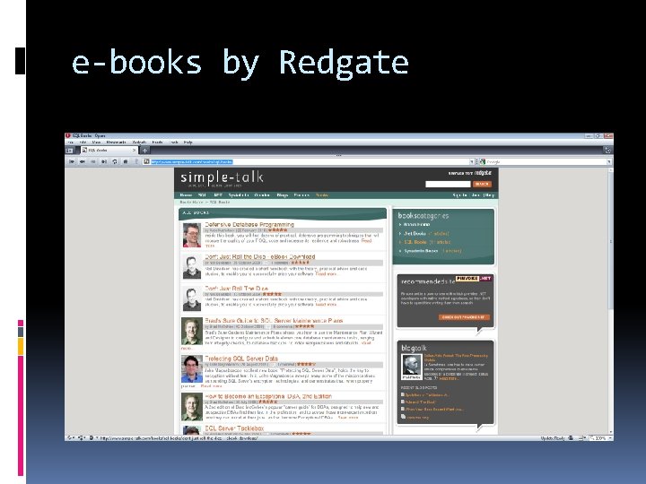The width and height of the screenshot is (646, 484).
Task: Click the simple-talk site search box
Action: coord(448,184)
